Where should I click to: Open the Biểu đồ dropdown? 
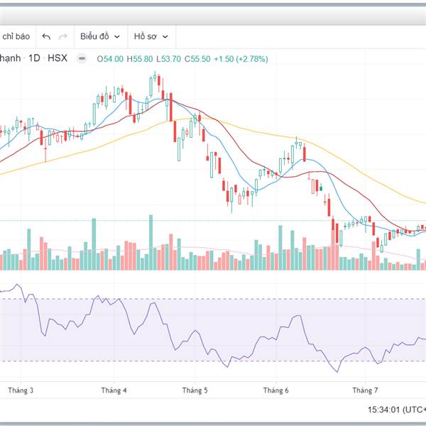pyautogui.click(x=99, y=36)
